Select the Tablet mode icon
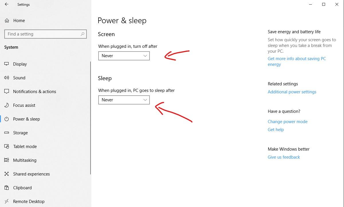Viewport: 344px width, 207px height. (x=7, y=147)
